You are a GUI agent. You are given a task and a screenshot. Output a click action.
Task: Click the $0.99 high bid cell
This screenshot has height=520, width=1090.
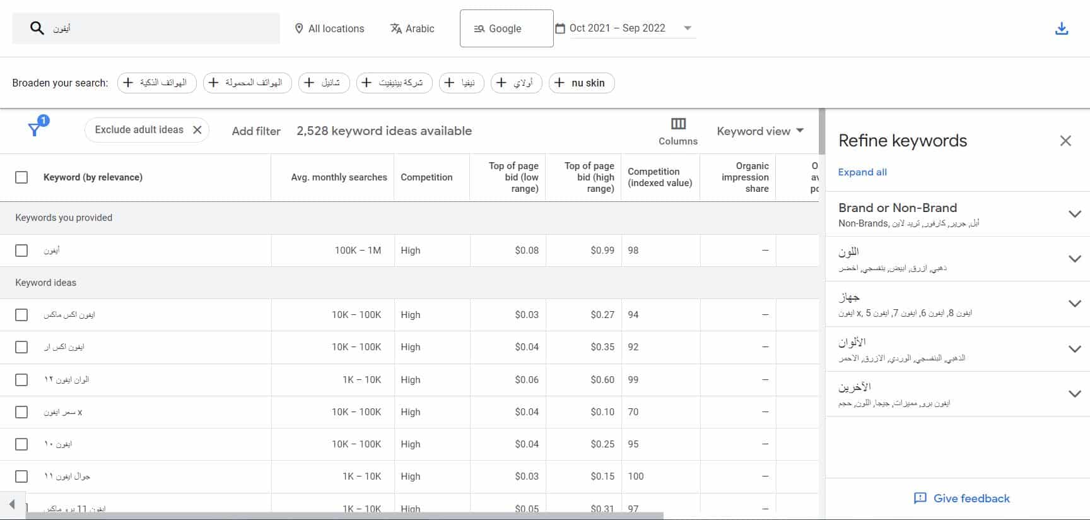(602, 251)
